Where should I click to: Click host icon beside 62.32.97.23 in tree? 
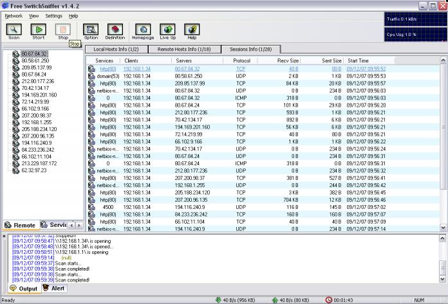pos(16,170)
